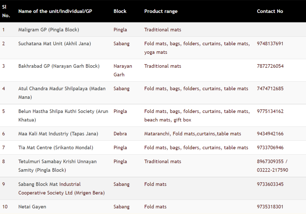Click 'Fold mats' in row 9

click(155, 184)
